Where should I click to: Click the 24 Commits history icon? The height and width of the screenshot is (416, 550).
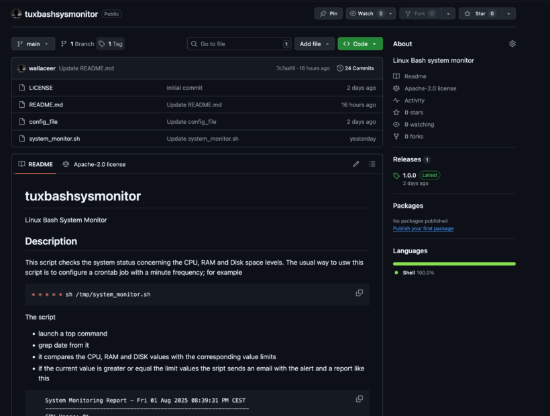[x=340, y=68]
